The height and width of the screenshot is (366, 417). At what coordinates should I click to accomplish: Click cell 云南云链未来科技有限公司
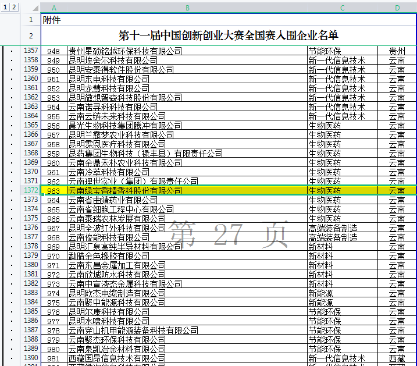tap(187, 116)
